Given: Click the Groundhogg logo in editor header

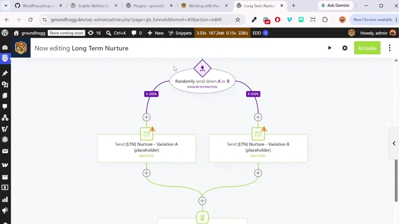Looking at the screenshot, I should coord(21,48).
